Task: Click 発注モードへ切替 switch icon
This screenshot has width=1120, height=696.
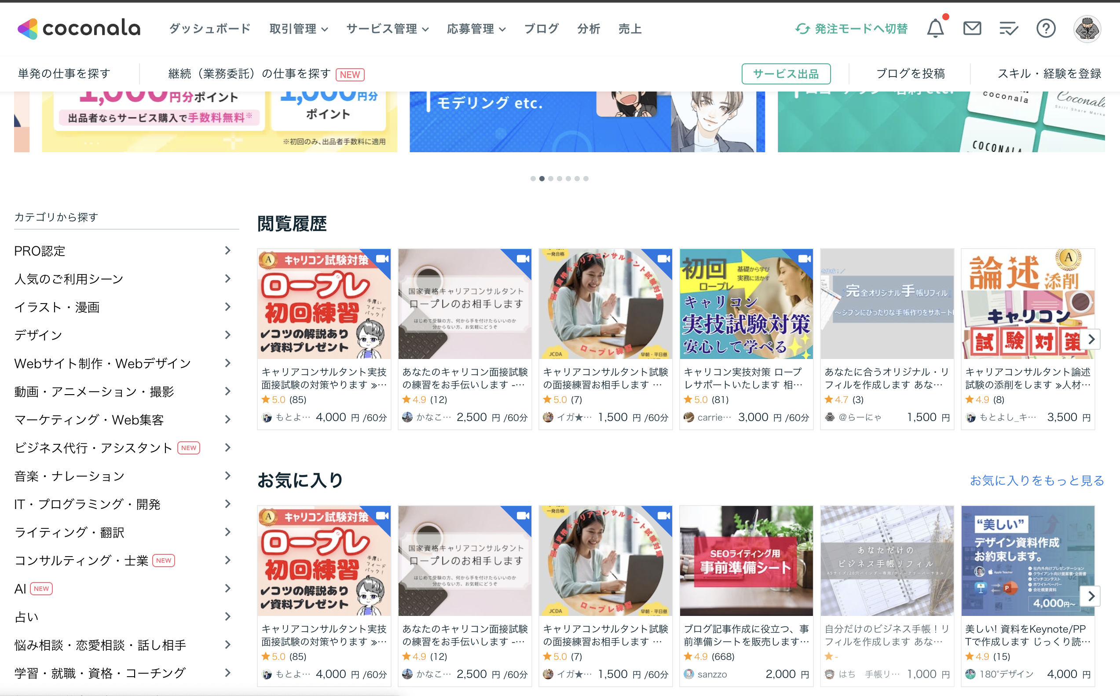Action: click(802, 29)
